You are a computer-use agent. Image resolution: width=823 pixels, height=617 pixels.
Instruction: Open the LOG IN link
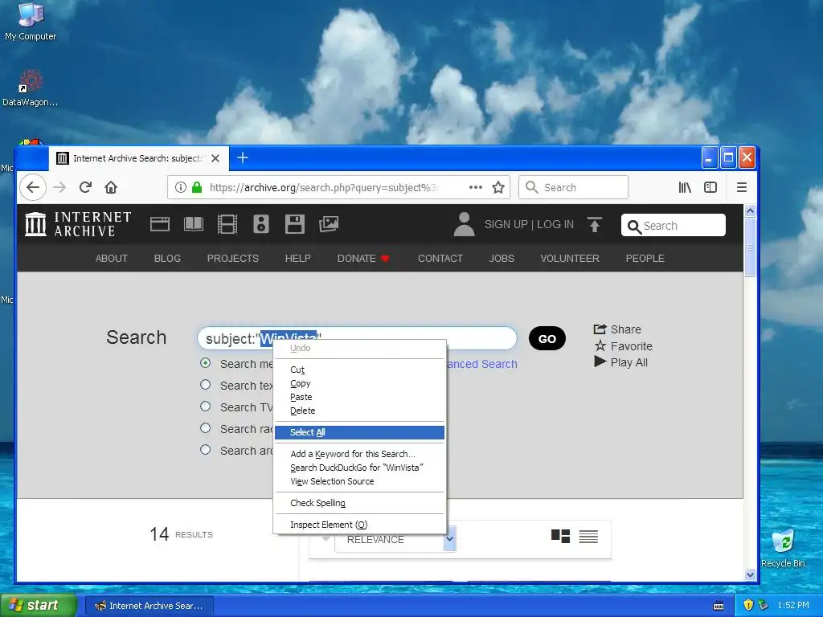click(x=555, y=225)
